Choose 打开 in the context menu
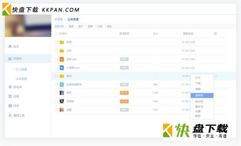Screen dimensions: 241x146 (198, 78)
